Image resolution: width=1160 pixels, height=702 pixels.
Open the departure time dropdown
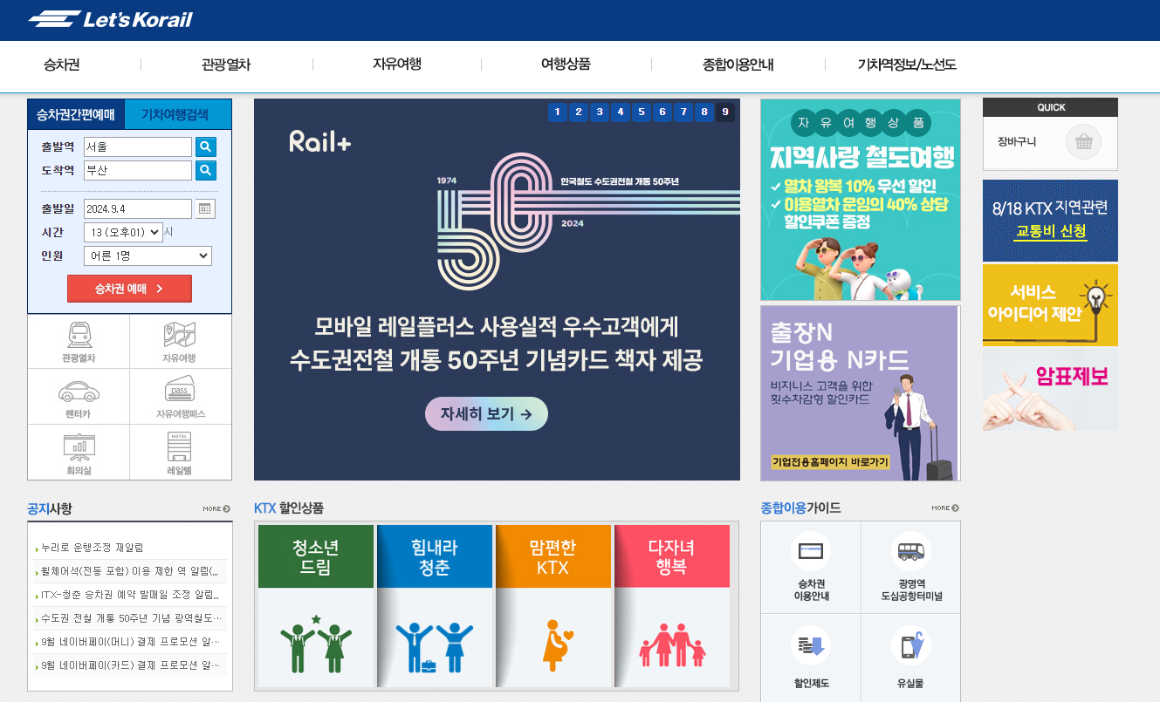tap(123, 232)
